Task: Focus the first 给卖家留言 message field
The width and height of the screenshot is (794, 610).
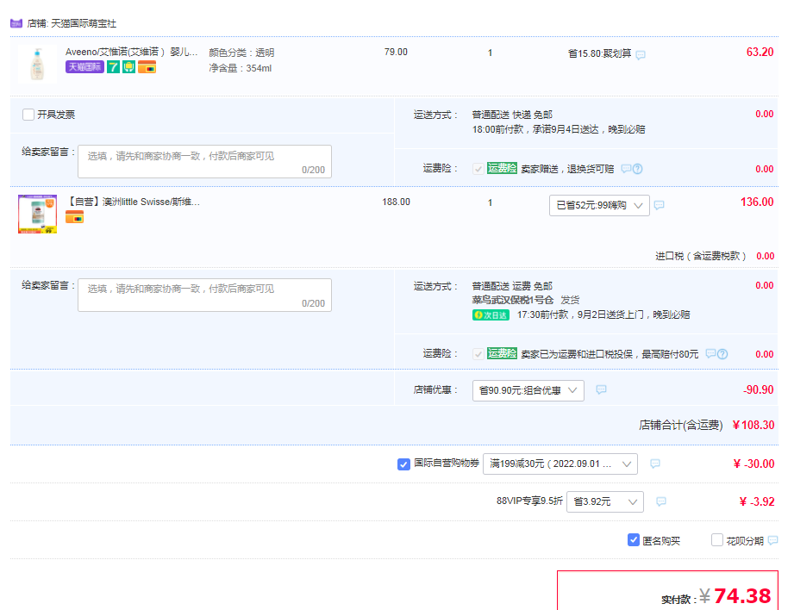Action: (204, 161)
